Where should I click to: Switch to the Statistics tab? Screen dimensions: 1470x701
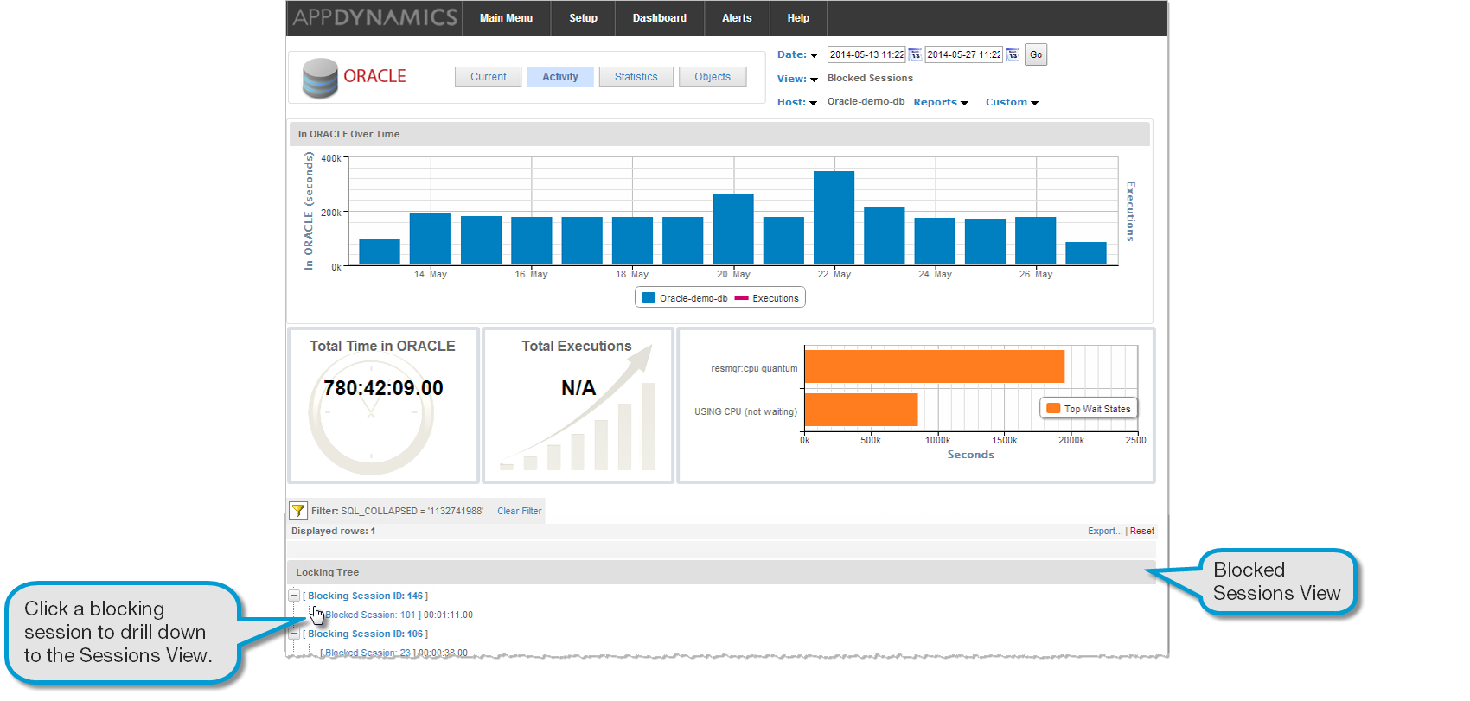636,77
